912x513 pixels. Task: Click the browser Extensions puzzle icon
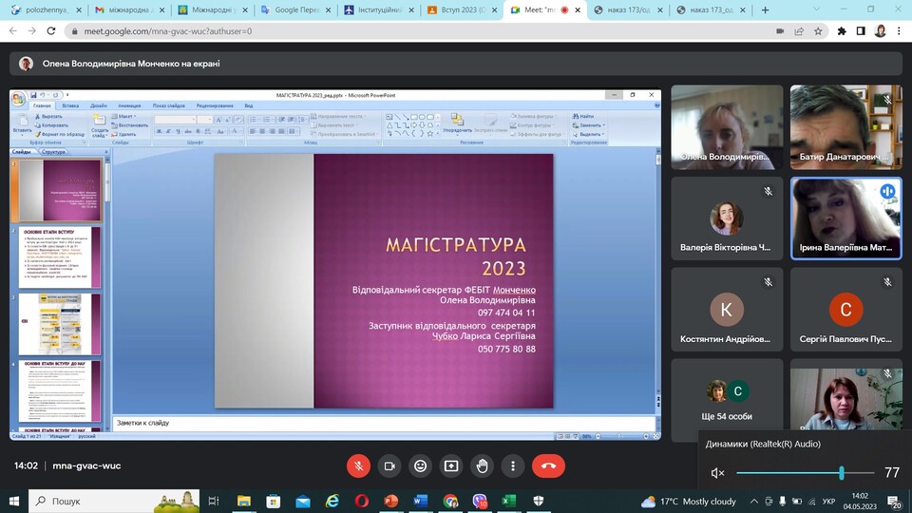(842, 30)
